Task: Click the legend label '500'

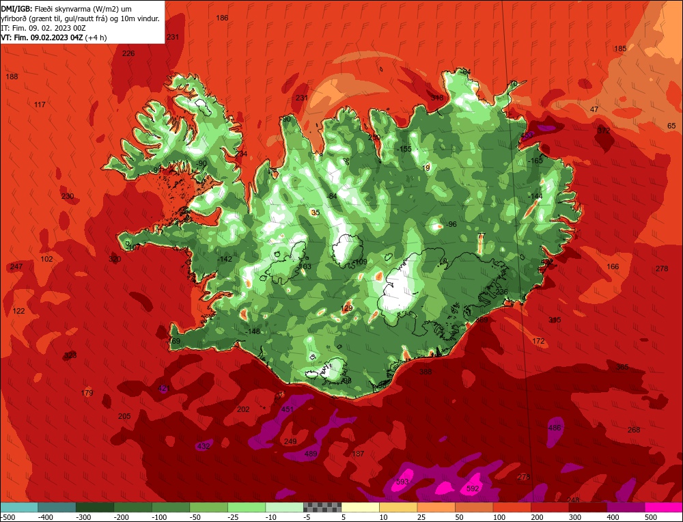Action: pos(650,517)
